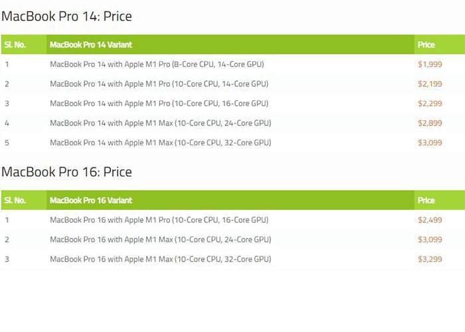Click the "MacBook Pro 14: Price" heading
This screenshot has width=465, height=332.
(x=66, y=17)
